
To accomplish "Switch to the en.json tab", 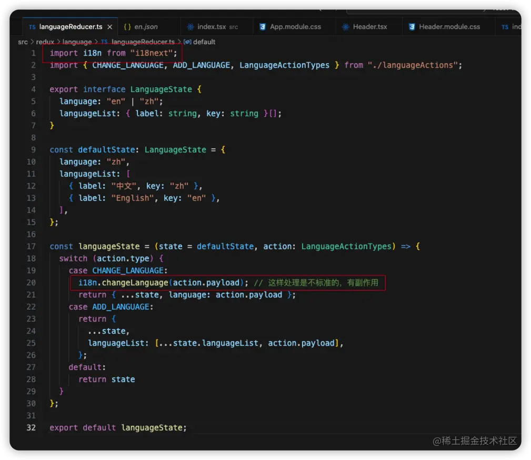I will [x=146, y=27].
